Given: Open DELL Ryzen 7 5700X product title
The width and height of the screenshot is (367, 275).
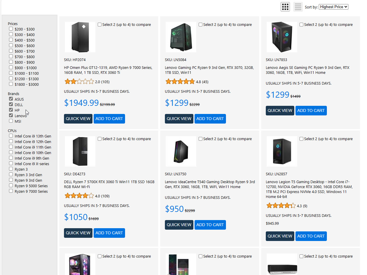Looking at the screenshot, I should tap(109, 184).
